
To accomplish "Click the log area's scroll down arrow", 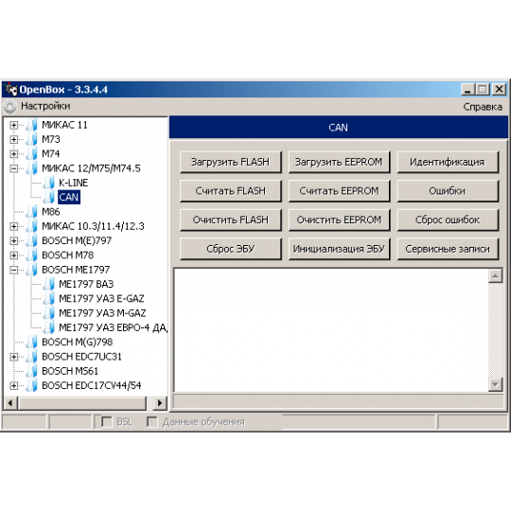I will 495,384.
